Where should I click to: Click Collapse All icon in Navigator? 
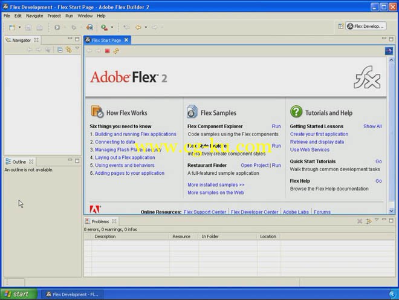(60, 50)
